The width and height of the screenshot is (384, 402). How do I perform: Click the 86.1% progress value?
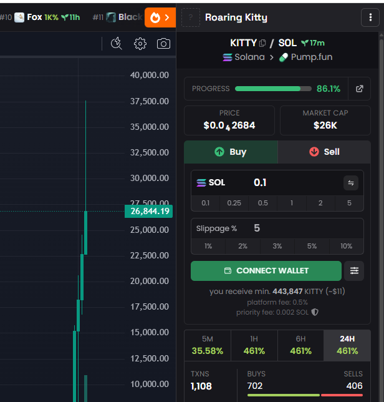point(329,89)
